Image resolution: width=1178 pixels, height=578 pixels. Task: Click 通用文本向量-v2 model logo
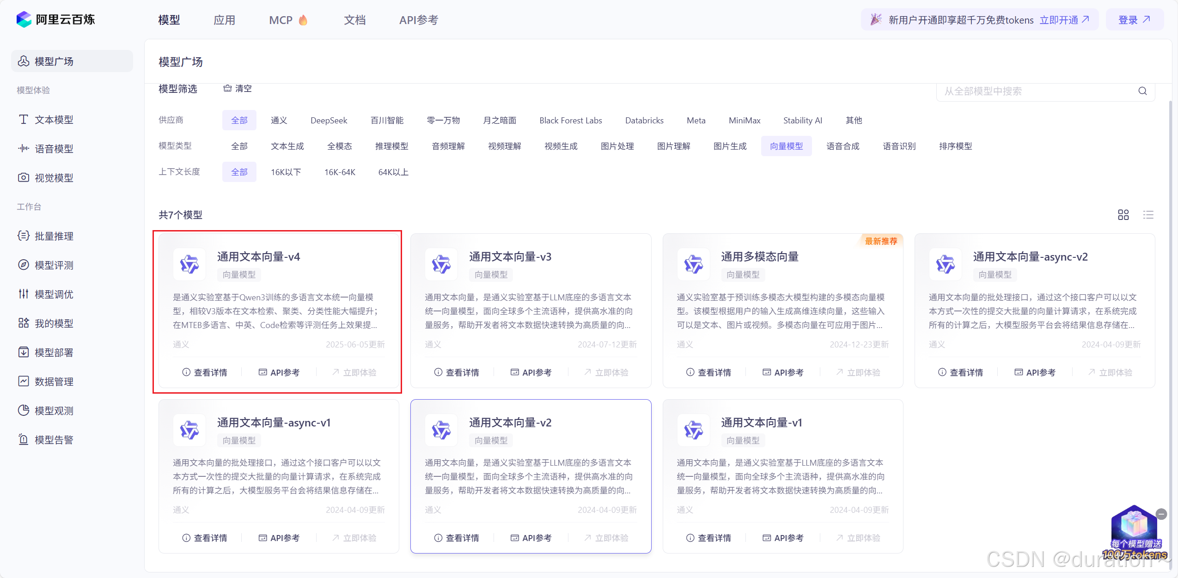coord(441,430)
